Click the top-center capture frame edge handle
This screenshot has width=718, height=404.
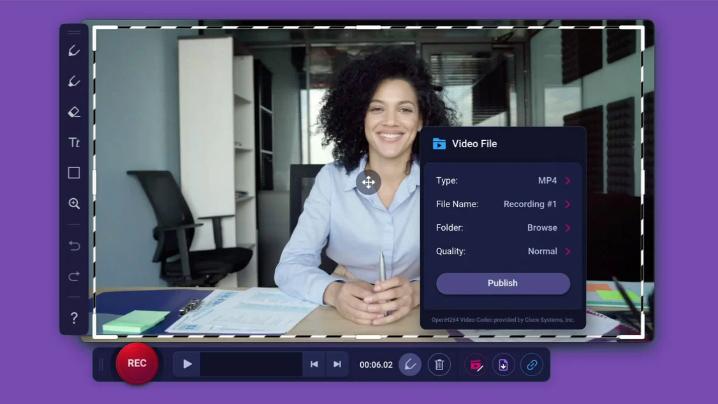pyautogui.click(x=369, y=27)
